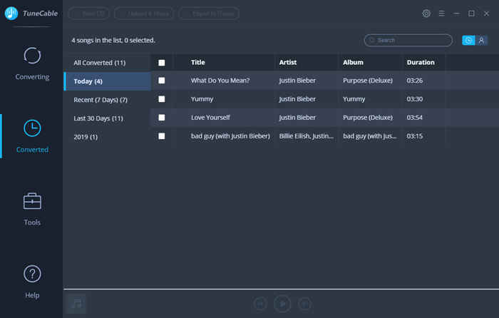499x318 pixels.
Task: Tick the select-all checkbox in header
Action: click(162, 63)
